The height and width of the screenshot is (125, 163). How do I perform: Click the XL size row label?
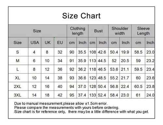coord(18,78)
